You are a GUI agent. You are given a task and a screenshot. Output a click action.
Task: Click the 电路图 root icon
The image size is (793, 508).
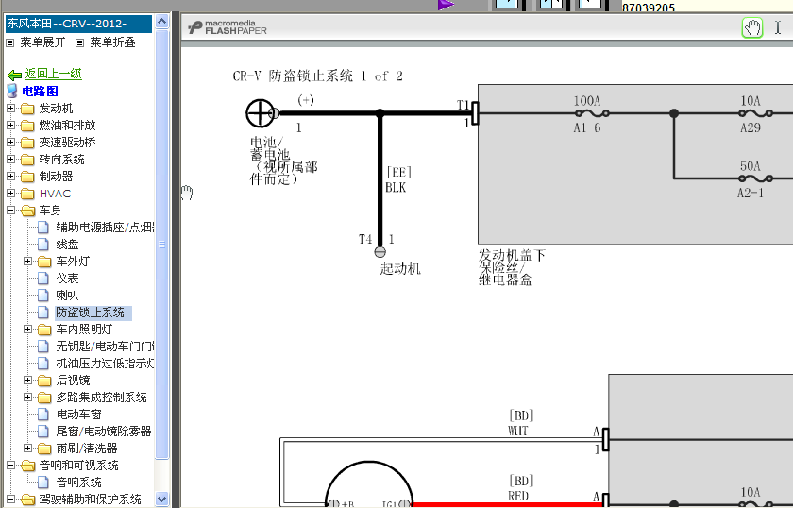tap(12, 91)
